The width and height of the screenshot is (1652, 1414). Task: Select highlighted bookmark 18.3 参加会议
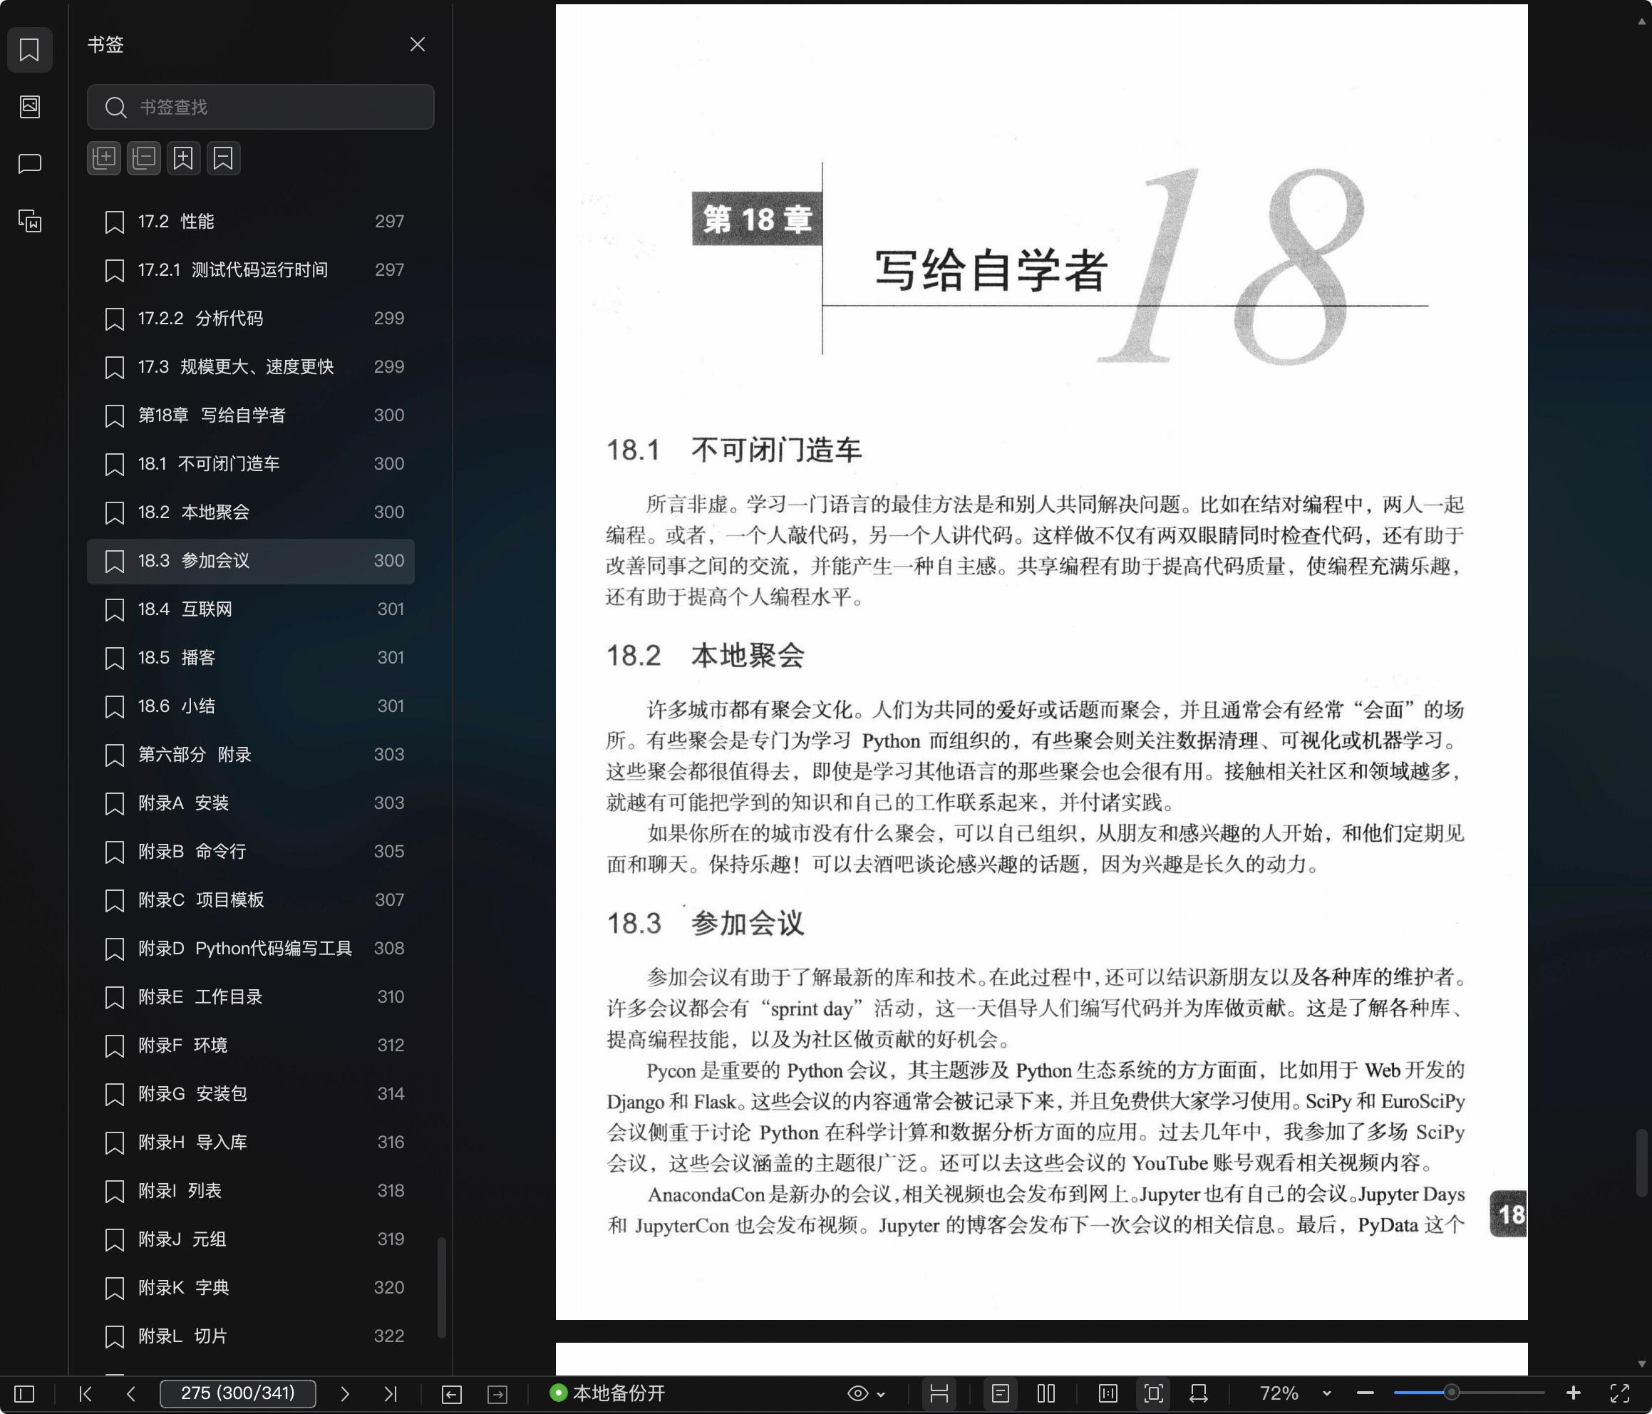click(x=250, y=561)
